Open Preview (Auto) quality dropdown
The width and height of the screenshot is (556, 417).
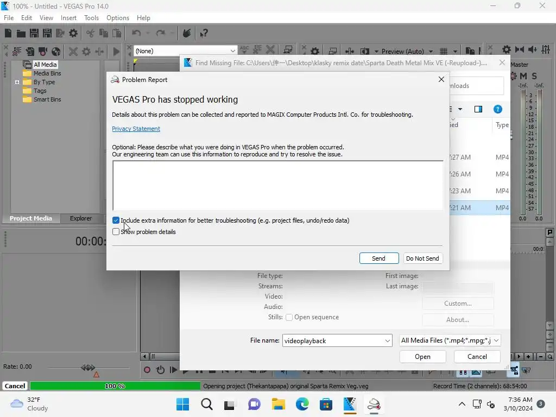point(431,52)
